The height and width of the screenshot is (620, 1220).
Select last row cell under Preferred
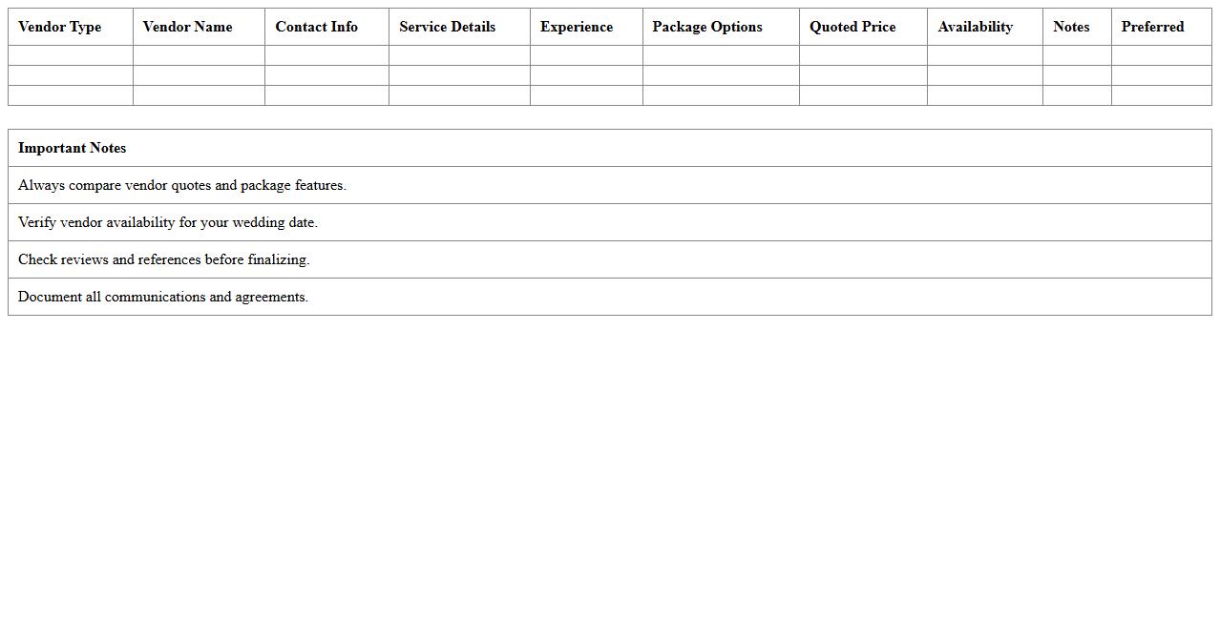1161,95
